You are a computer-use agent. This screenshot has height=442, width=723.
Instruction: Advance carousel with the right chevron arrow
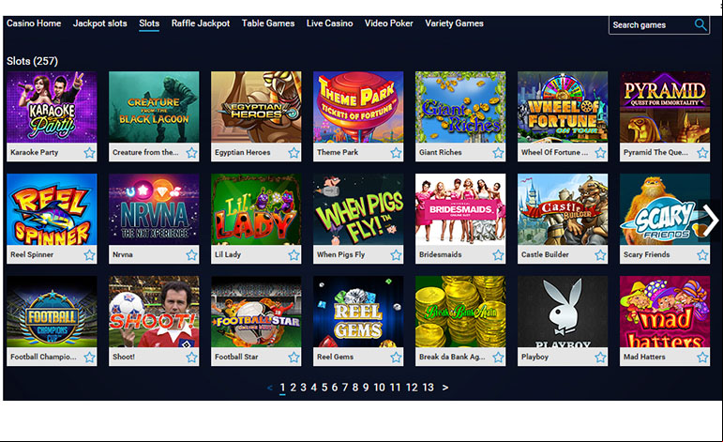(x=710, y=221)
